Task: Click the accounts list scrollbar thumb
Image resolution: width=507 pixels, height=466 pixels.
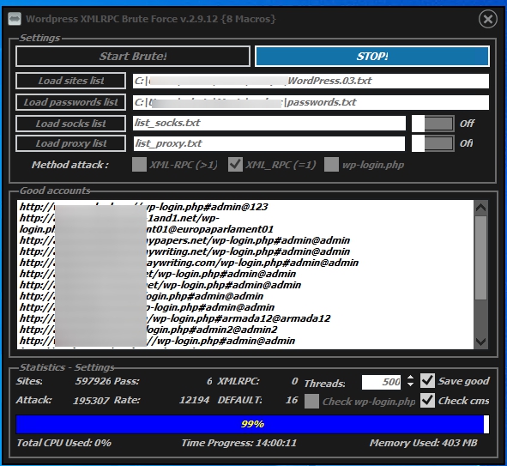Action: pyautogui.click(x=480, y=257)
